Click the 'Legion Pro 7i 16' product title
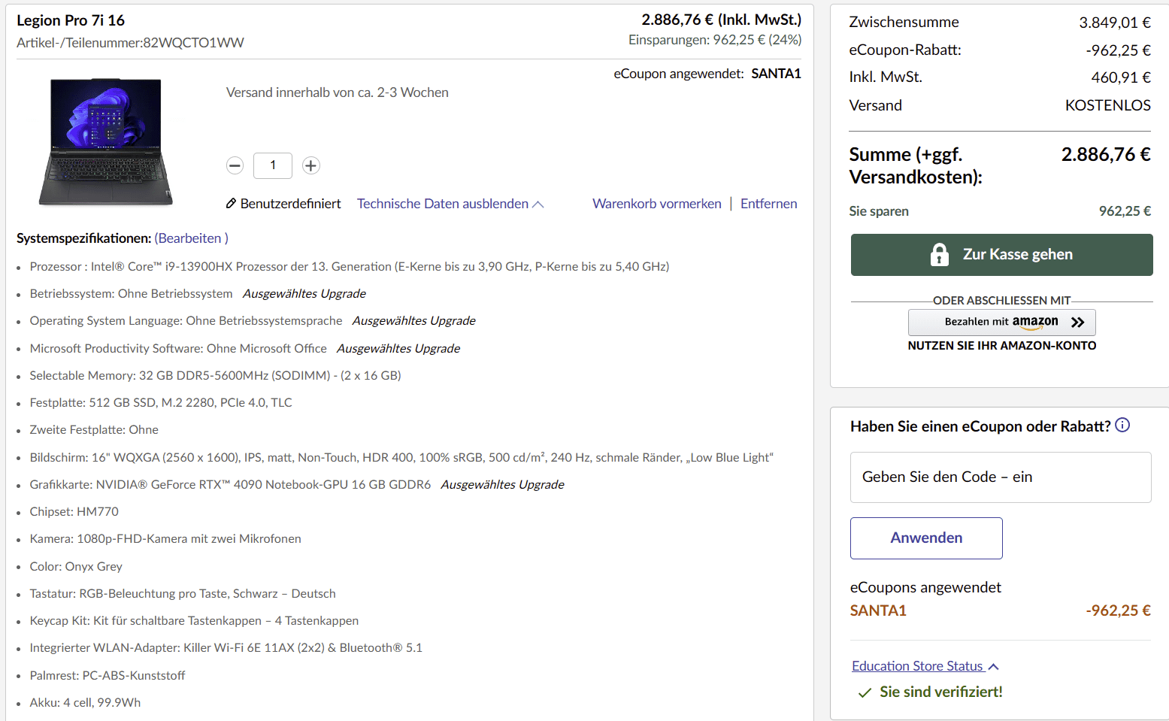Viewport: 1169px width, 721px height. click(x=71, y=20)
